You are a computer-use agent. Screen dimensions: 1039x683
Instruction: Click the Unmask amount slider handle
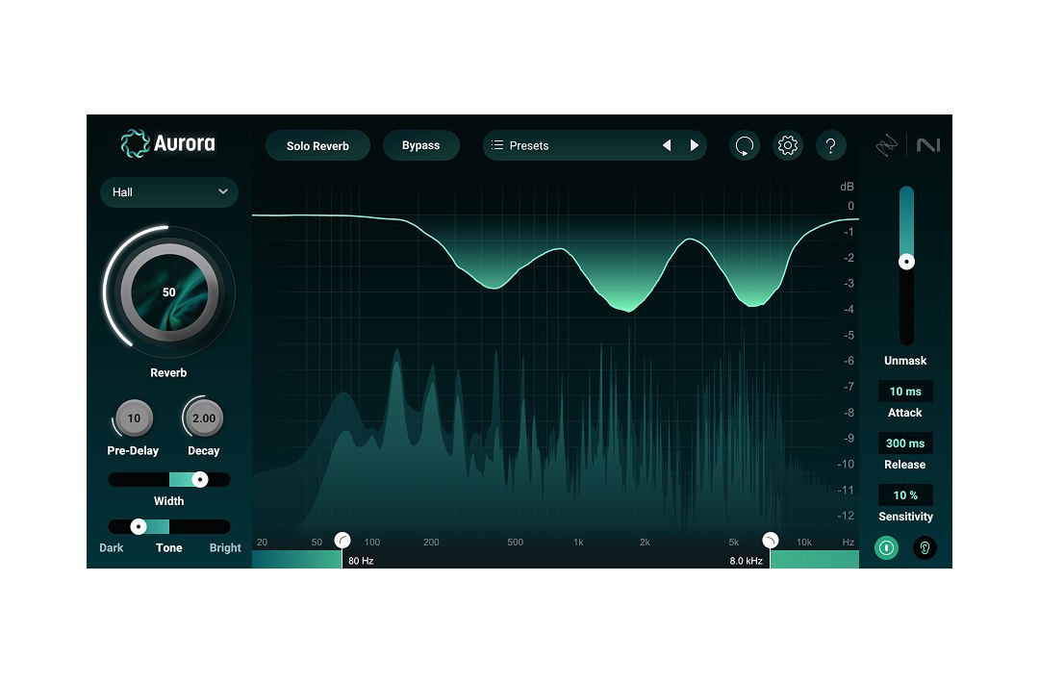(906, 262)
